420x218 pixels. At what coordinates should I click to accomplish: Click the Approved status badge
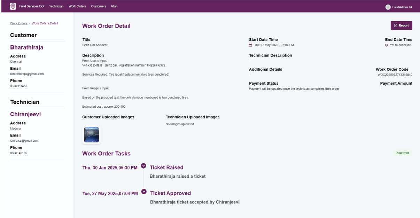[x=403, y=153]
